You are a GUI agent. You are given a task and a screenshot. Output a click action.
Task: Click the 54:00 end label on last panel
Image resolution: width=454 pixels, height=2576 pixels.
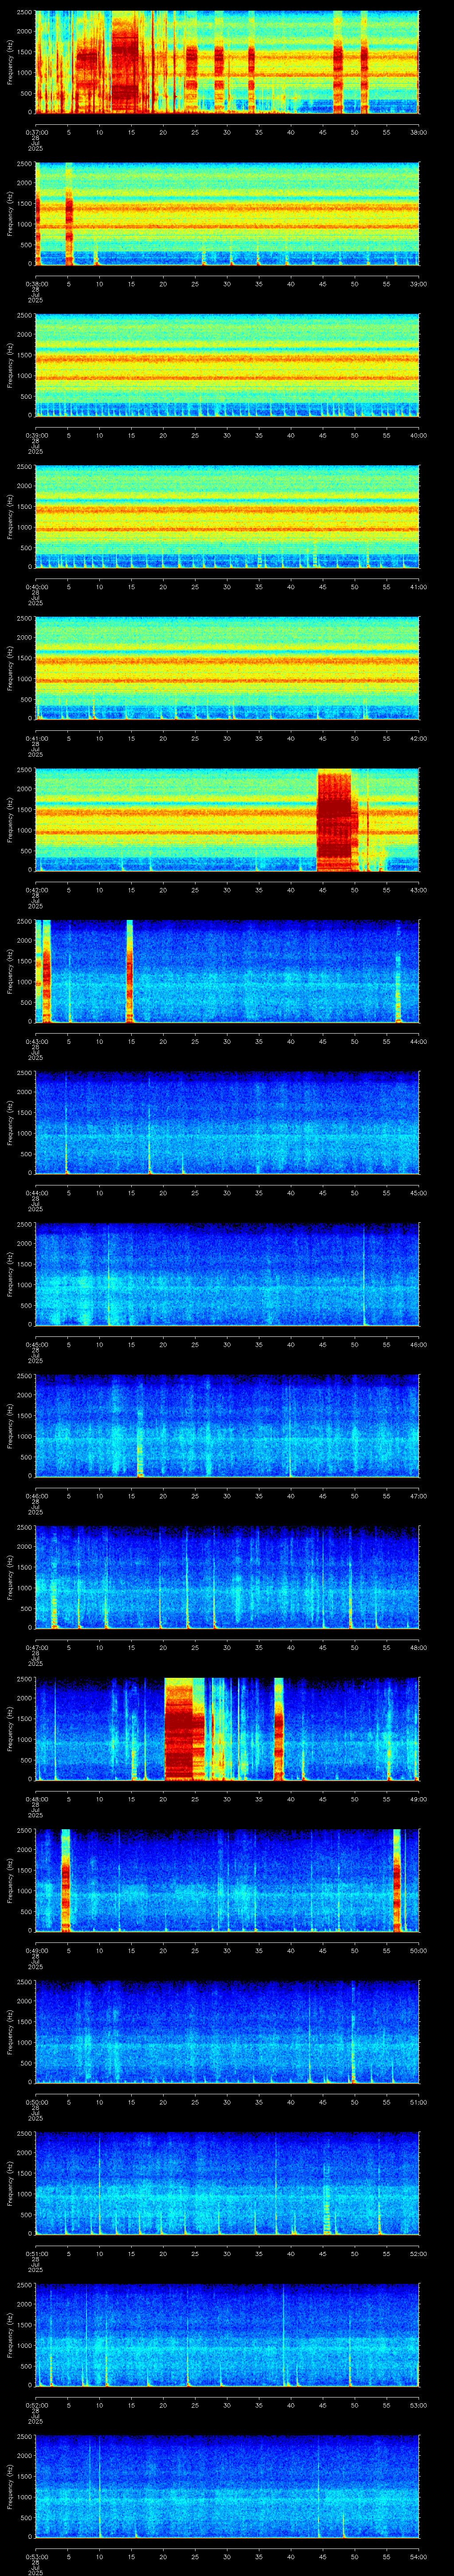point(418,2556)
